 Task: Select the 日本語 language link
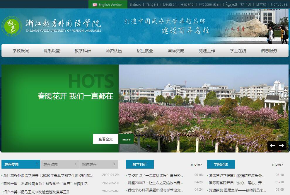click(x=261, y=4)
